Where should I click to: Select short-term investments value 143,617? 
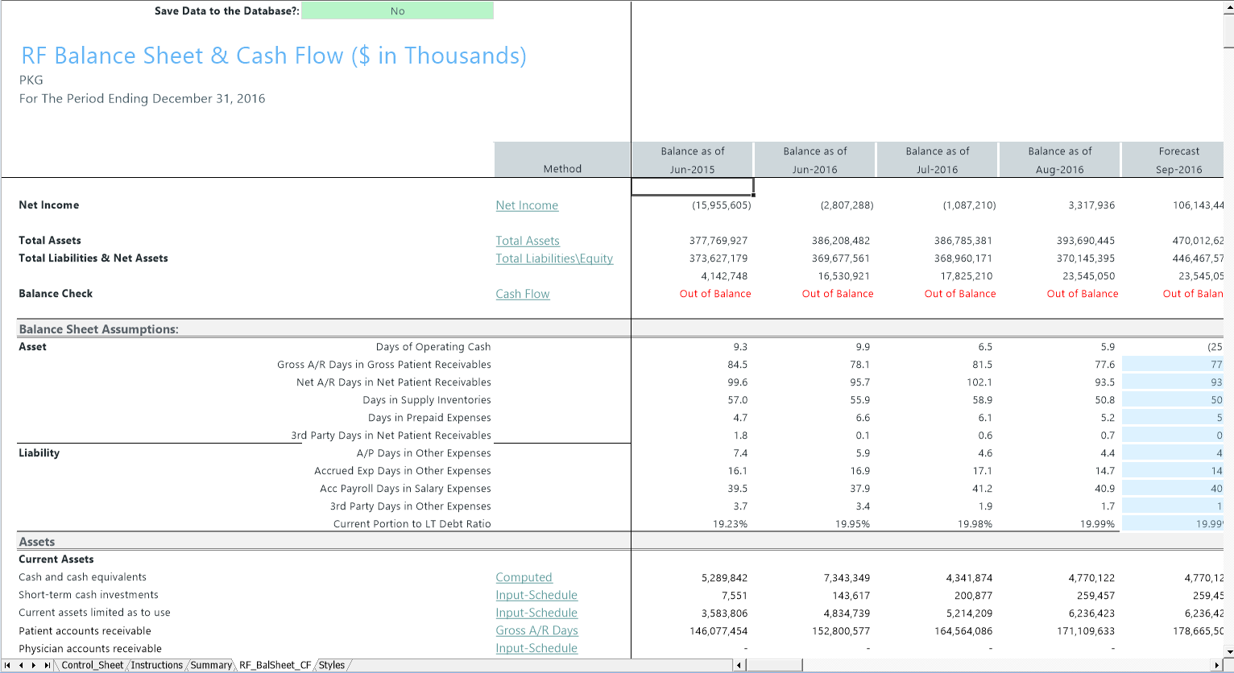[851, 595]
